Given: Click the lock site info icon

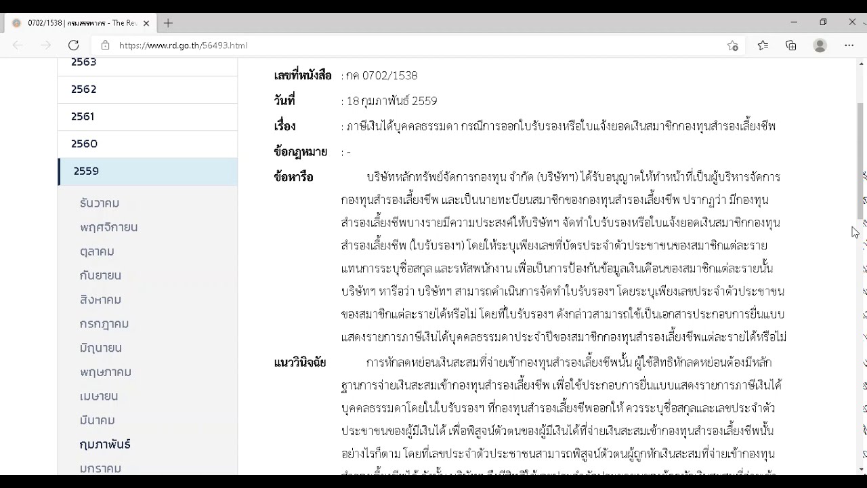Looking at the screenshot, I should coord(105,45).
